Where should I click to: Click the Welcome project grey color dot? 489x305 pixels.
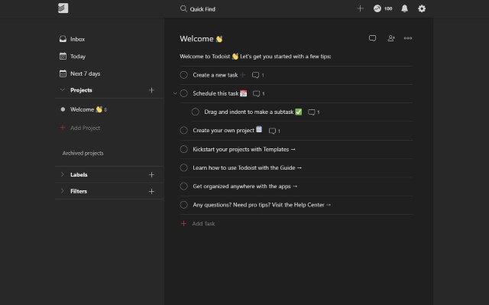pyautogui.click(x=63, y=109)
